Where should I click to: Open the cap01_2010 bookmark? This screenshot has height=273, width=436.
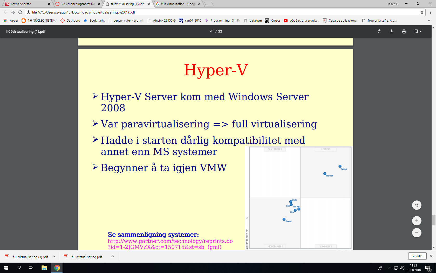(x=190, y=21)
